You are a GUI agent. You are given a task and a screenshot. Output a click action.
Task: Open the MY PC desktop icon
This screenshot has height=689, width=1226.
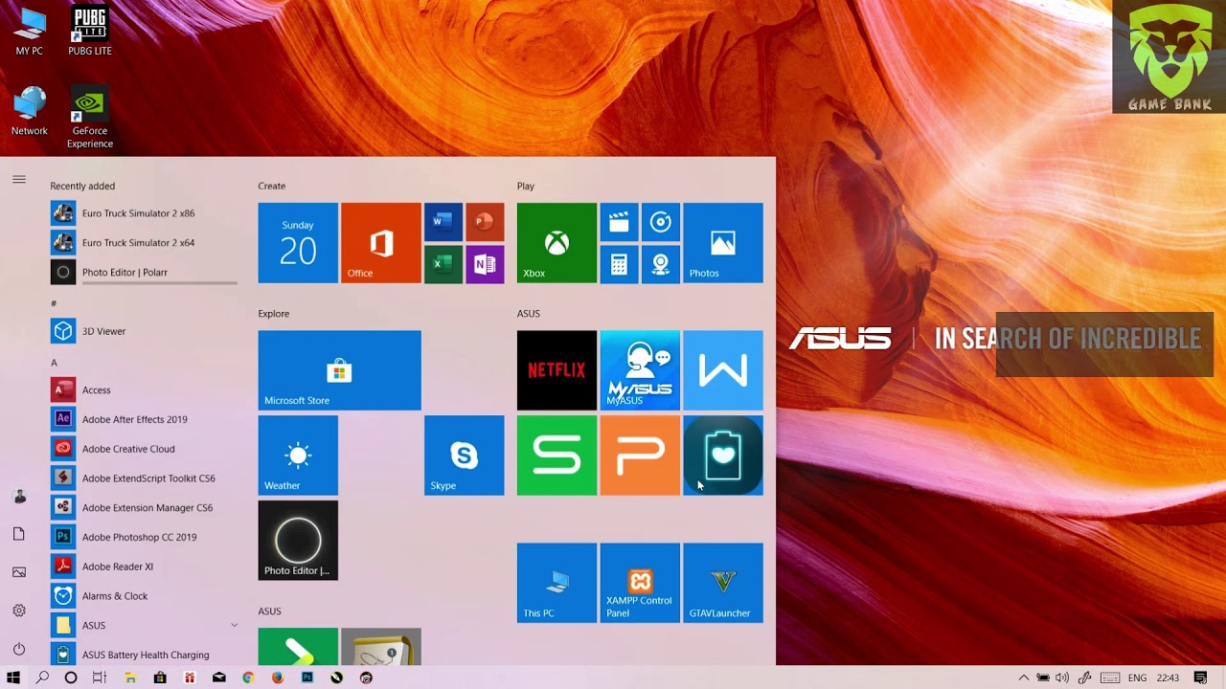[x=30, y=31]
